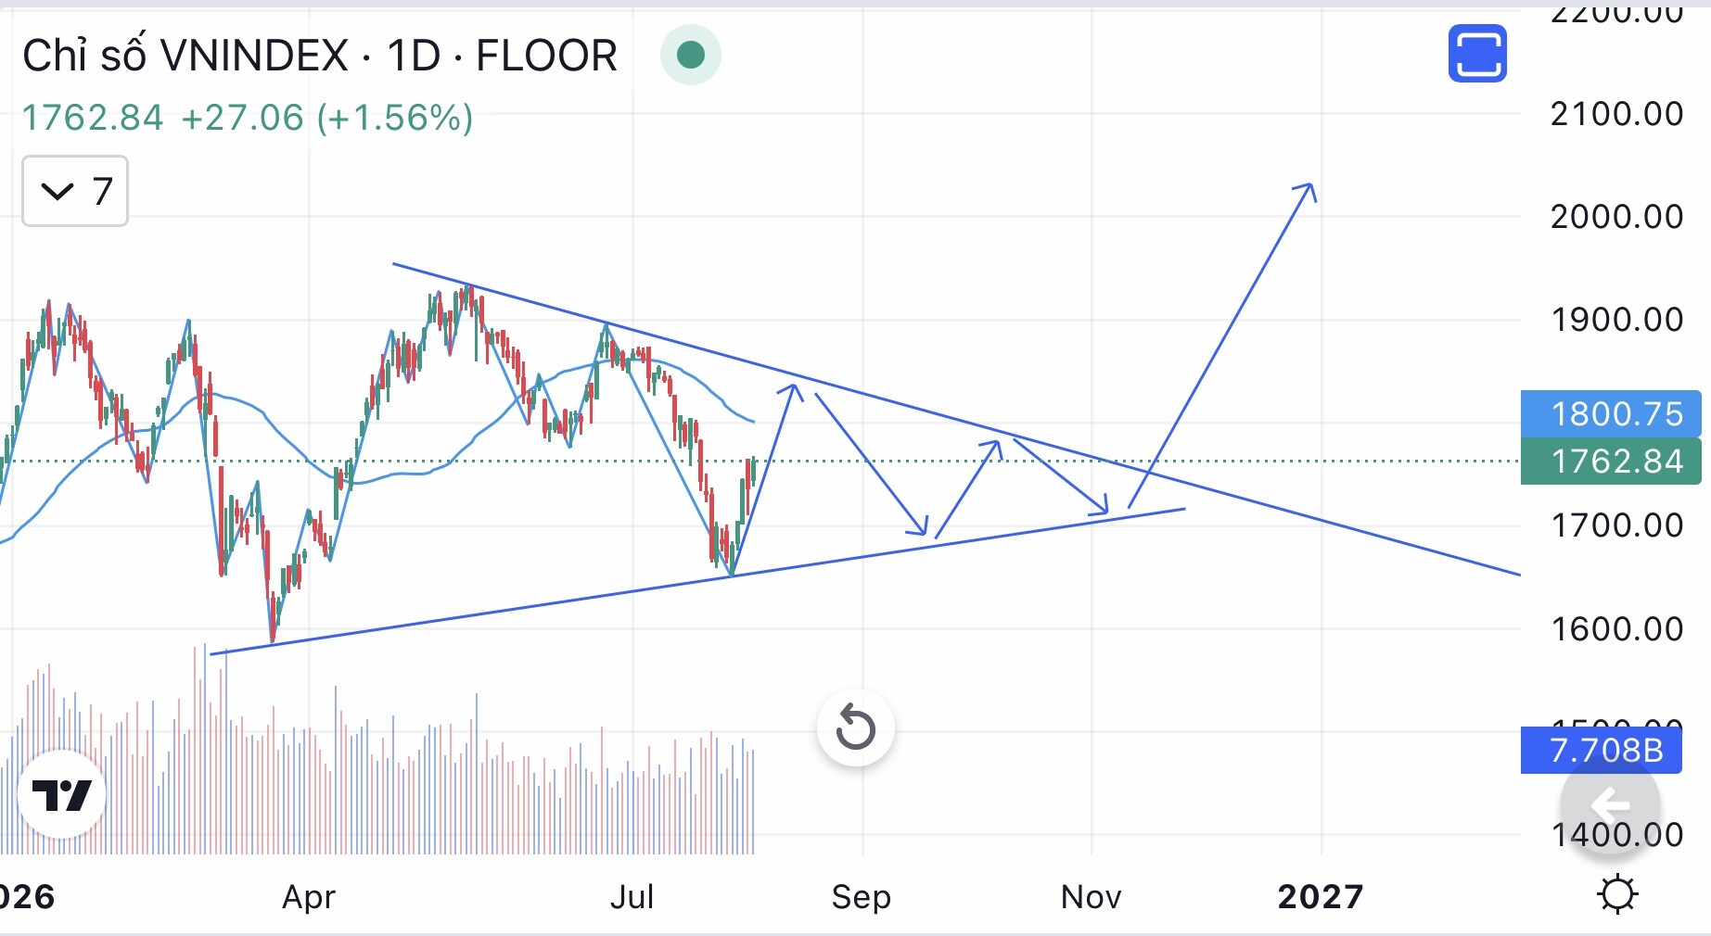Click the blue fullscreen chart icon
Viewport: 1711px width, 936px height.
[1477, 54]
